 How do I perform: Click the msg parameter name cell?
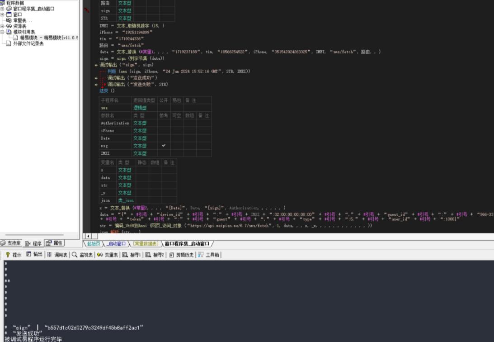point(115,146)
